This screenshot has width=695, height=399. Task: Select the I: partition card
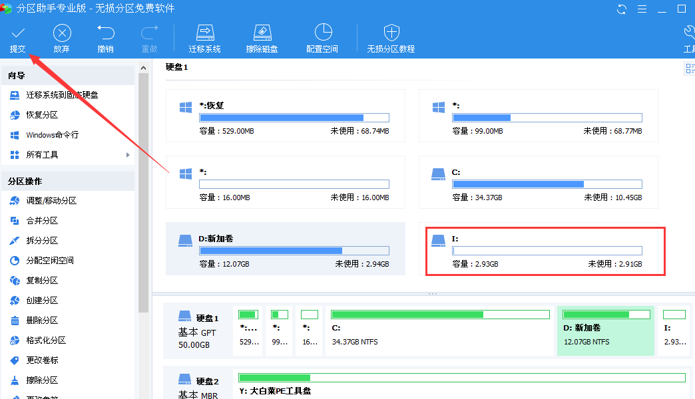point(539,249)
